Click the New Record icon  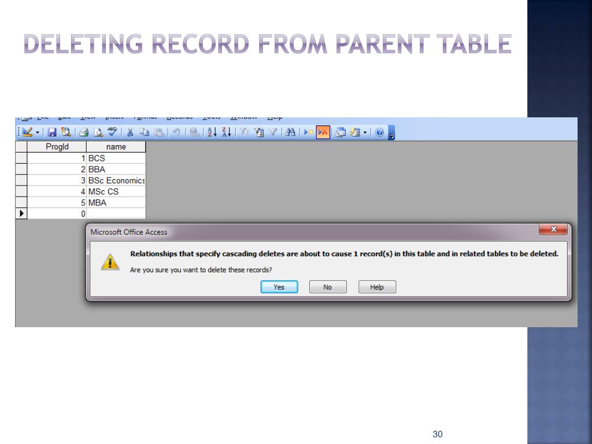tap(309, 132)
